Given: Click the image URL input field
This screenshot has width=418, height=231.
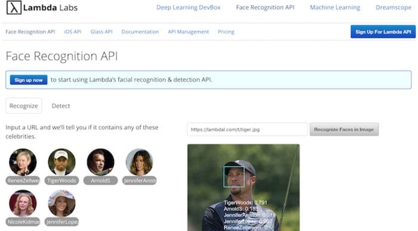Looking at the screenshot, I should [x=247, y=129].
